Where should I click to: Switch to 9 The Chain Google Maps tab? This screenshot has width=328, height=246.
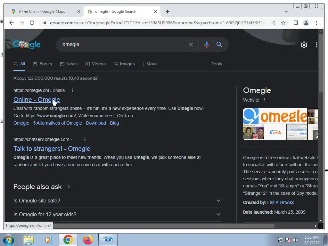pyautogui.click(x=42, y=12)
